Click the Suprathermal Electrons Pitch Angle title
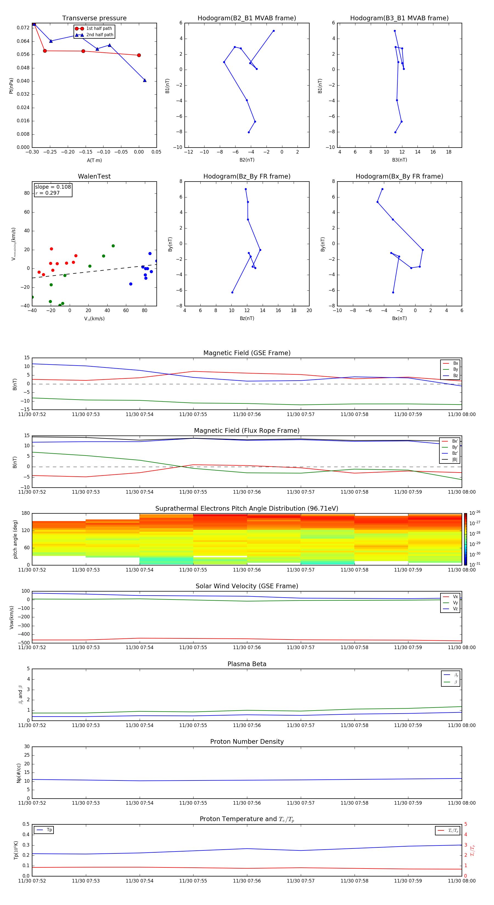 pyautogui.click(x=247, y=508)
